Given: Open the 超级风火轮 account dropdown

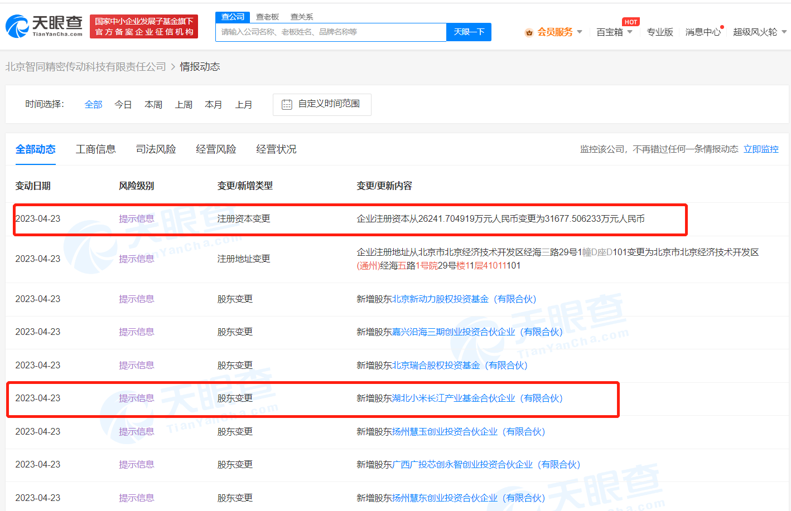Looking at the screenshot, I should (x=760, y=32).
